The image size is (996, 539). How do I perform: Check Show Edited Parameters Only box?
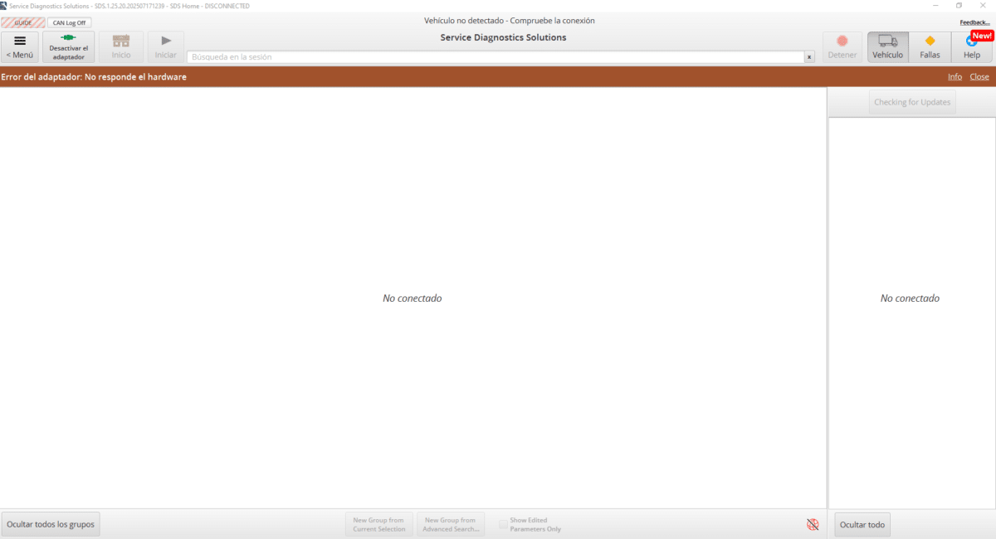pyautogui.click(x=503, y=524)
